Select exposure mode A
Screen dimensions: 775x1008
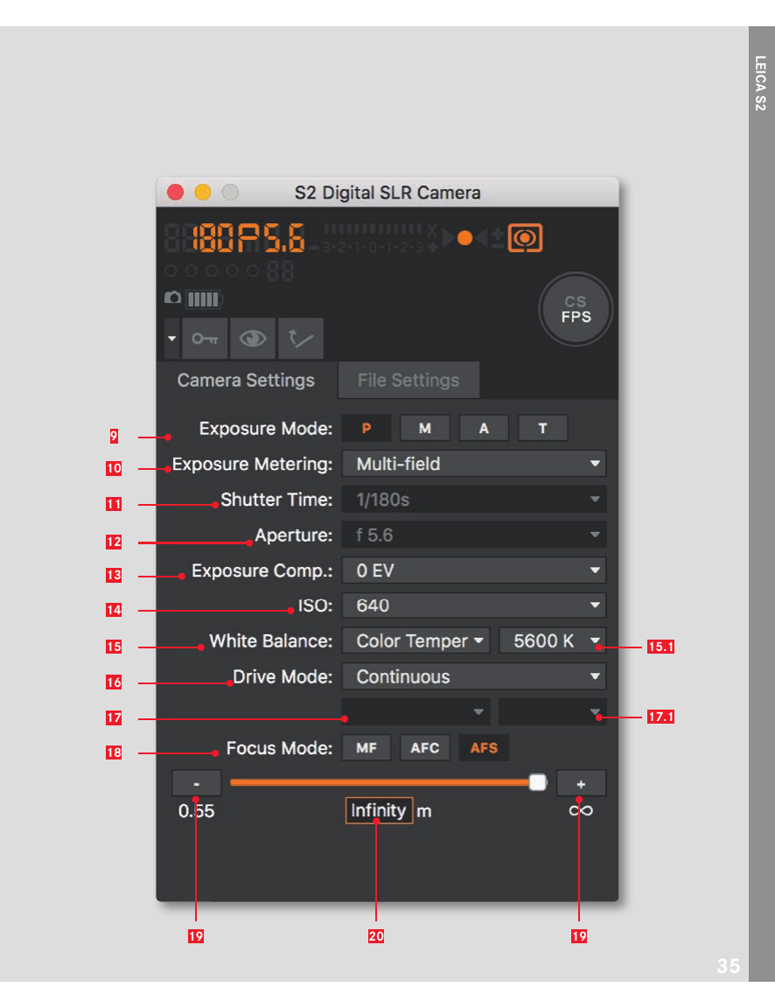(x=484, y=428)
